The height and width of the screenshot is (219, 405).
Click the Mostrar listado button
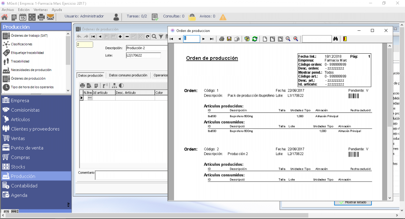(353, 202)
